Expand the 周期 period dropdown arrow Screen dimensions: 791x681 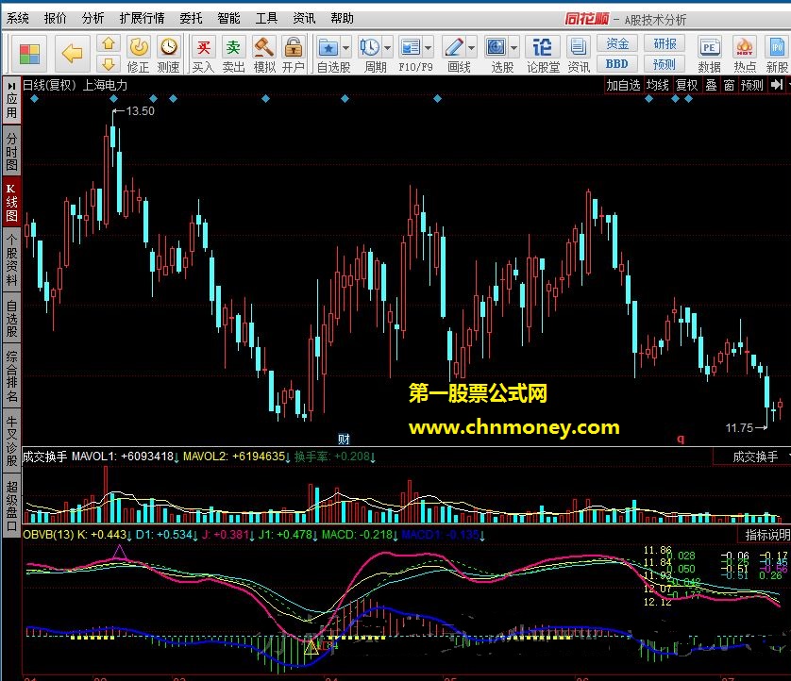point(387,48)
